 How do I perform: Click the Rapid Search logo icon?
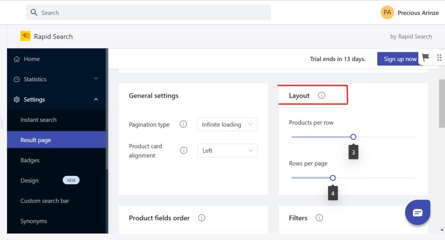click(x=26, y=36)
